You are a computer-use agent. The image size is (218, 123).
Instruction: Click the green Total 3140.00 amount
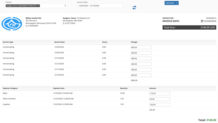[x=211, y=120]
